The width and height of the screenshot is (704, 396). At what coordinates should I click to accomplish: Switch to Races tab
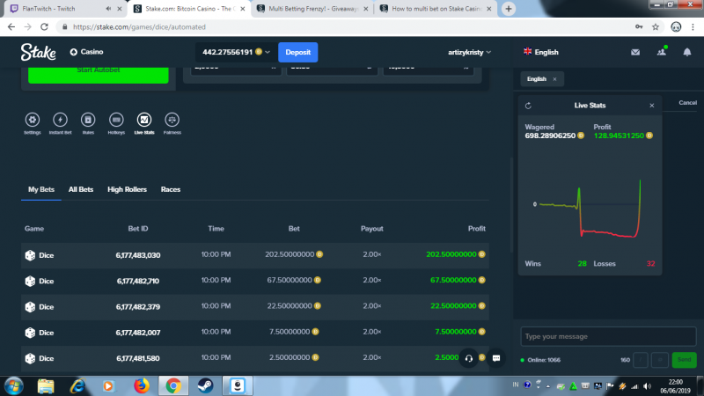[x=171, y=189]
